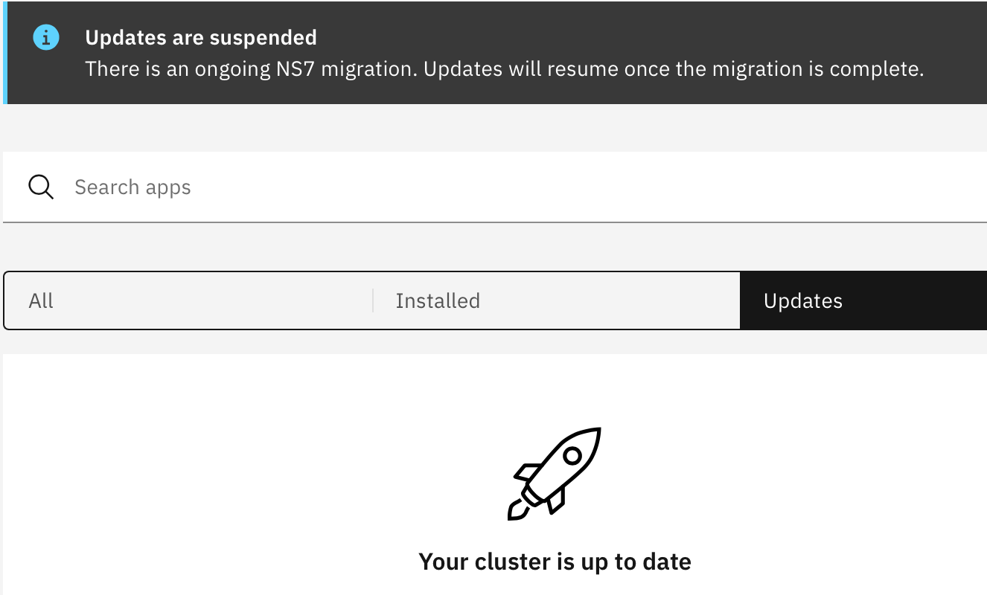Open the Installed tab

click(x=556, y=300)
